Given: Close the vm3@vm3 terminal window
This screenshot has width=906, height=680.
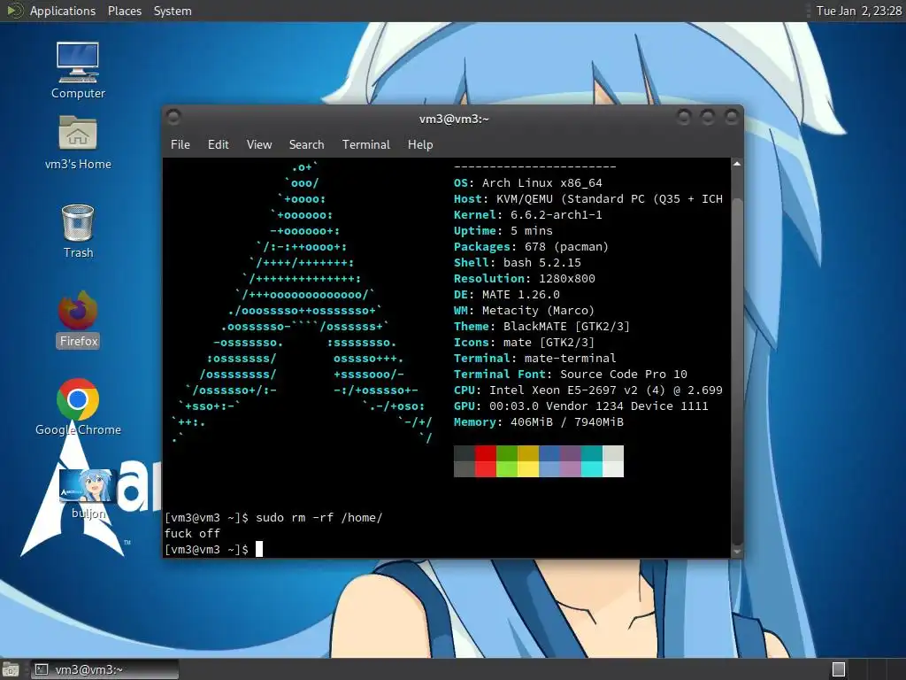Looking at the screenshot, I should pyautogui.click(x=731, y=118).
